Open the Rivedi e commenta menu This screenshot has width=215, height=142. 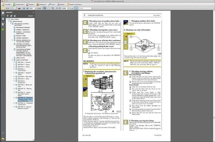(x=74, y=4)
